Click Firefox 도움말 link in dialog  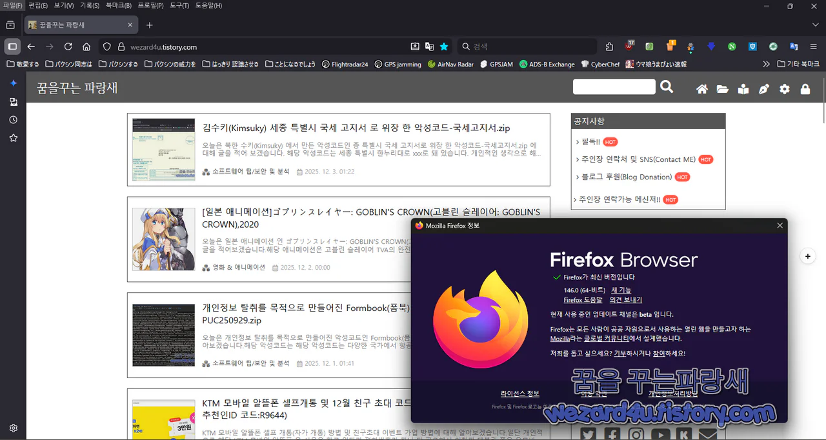click(x=583, y=300)
